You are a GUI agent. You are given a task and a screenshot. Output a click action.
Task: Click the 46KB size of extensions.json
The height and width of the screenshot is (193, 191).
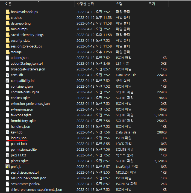point(163,109)
